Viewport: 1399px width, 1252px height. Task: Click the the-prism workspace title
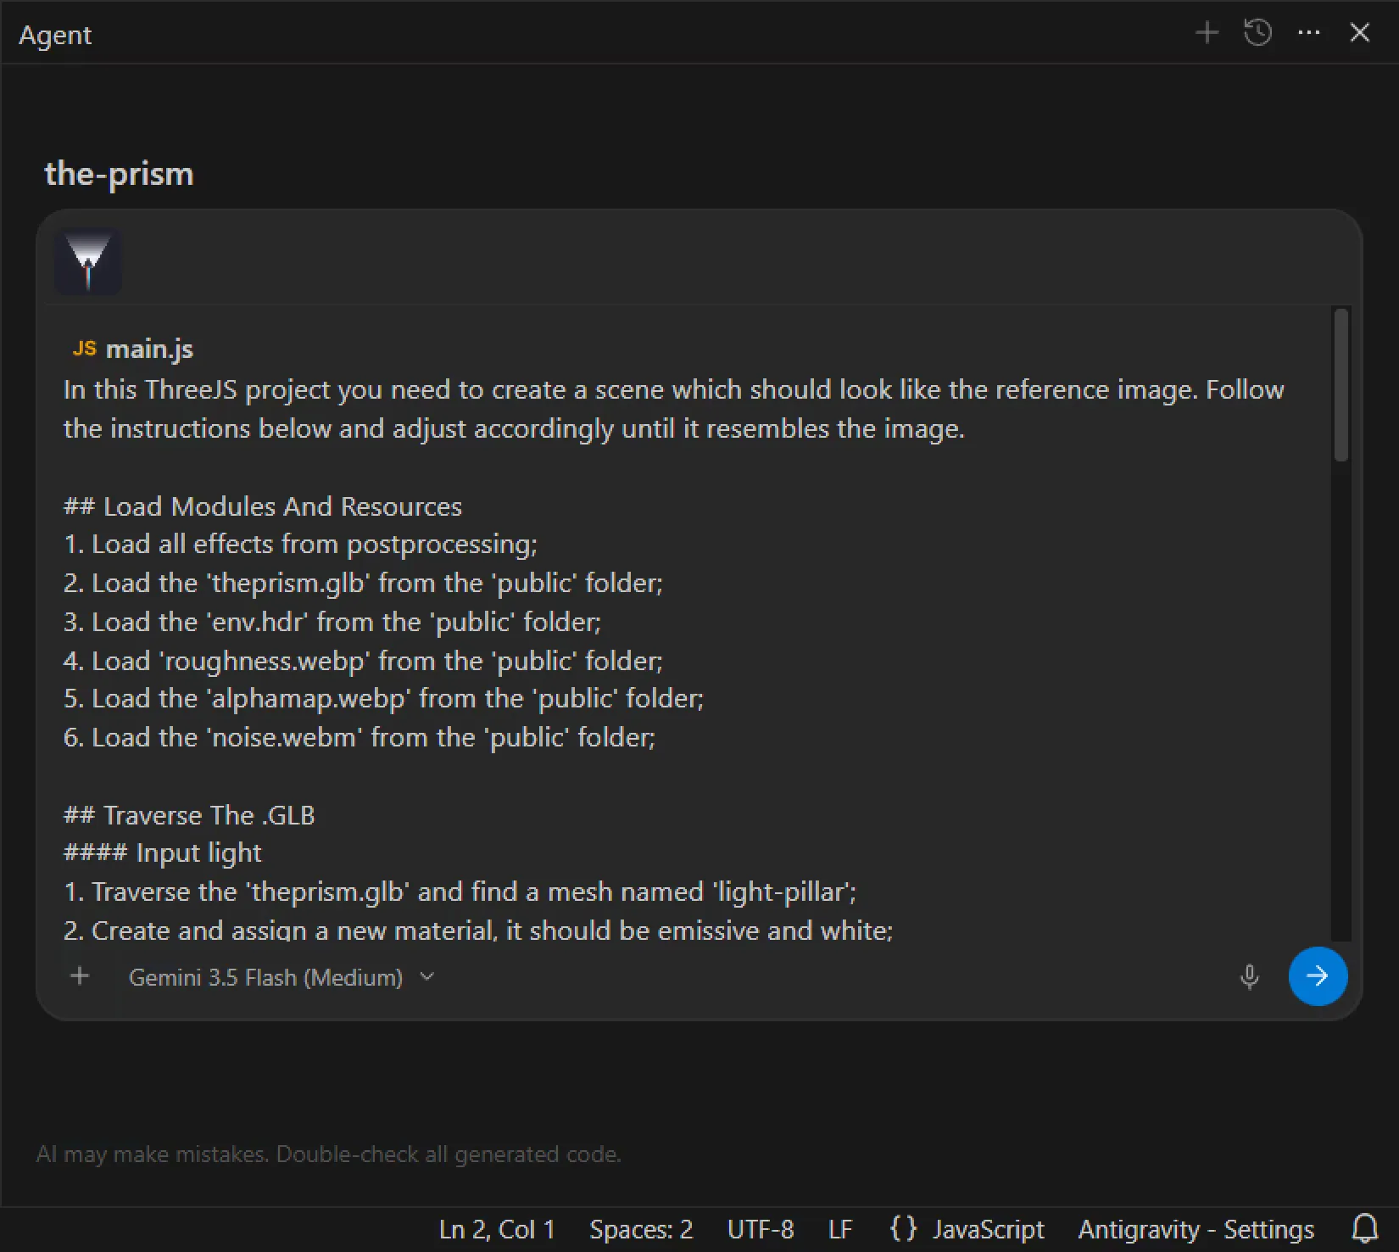tap(119, 174)
